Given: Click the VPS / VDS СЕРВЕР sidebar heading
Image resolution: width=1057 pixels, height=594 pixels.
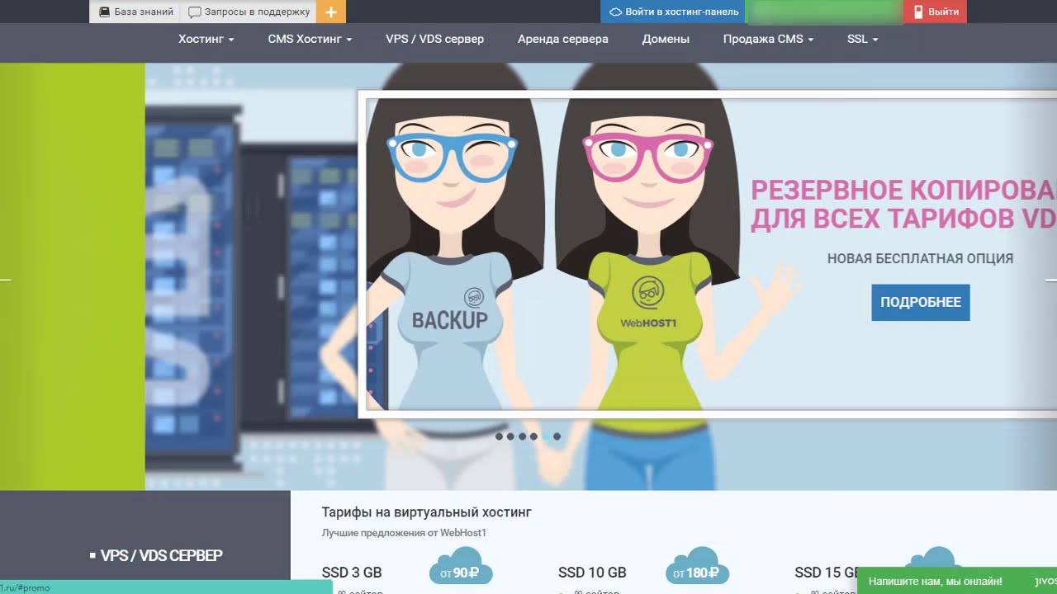Looking at the screenshot, I should pyautogui.click(x=161, y=555).
